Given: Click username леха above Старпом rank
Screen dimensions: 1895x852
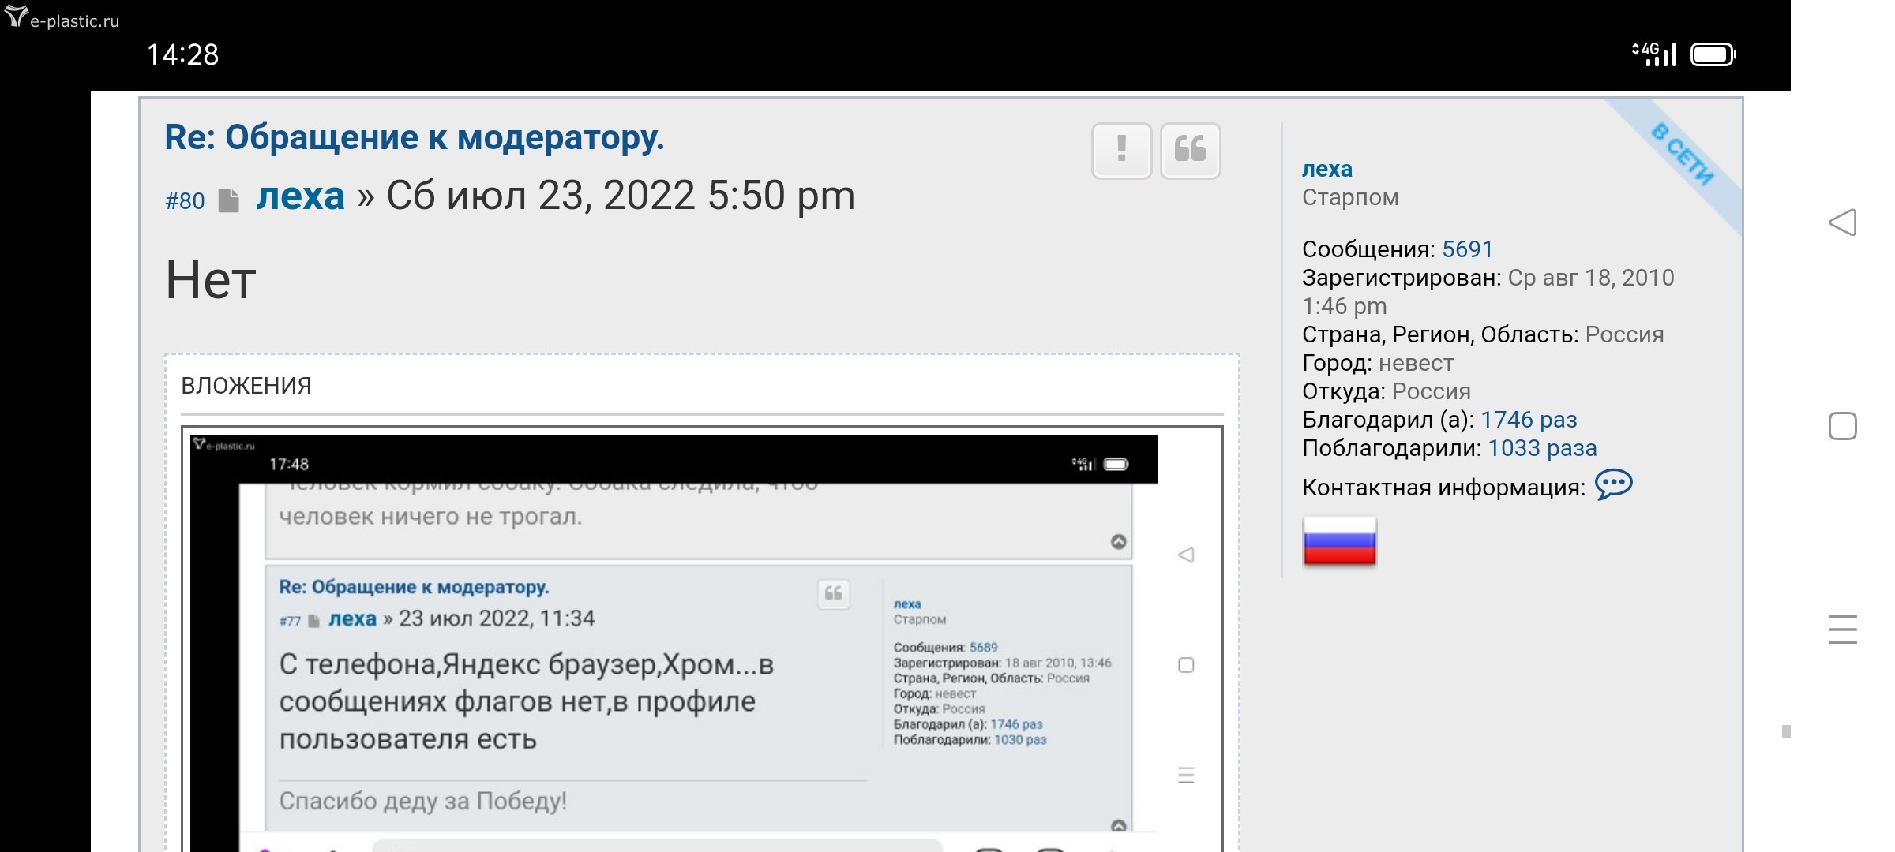Looking at the screenshot, I should [x=1326, y=169].
